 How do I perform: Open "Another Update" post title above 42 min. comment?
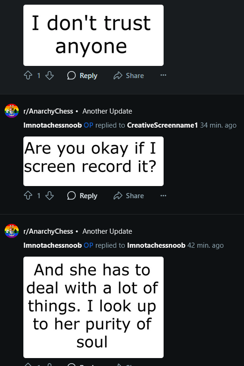107,231
